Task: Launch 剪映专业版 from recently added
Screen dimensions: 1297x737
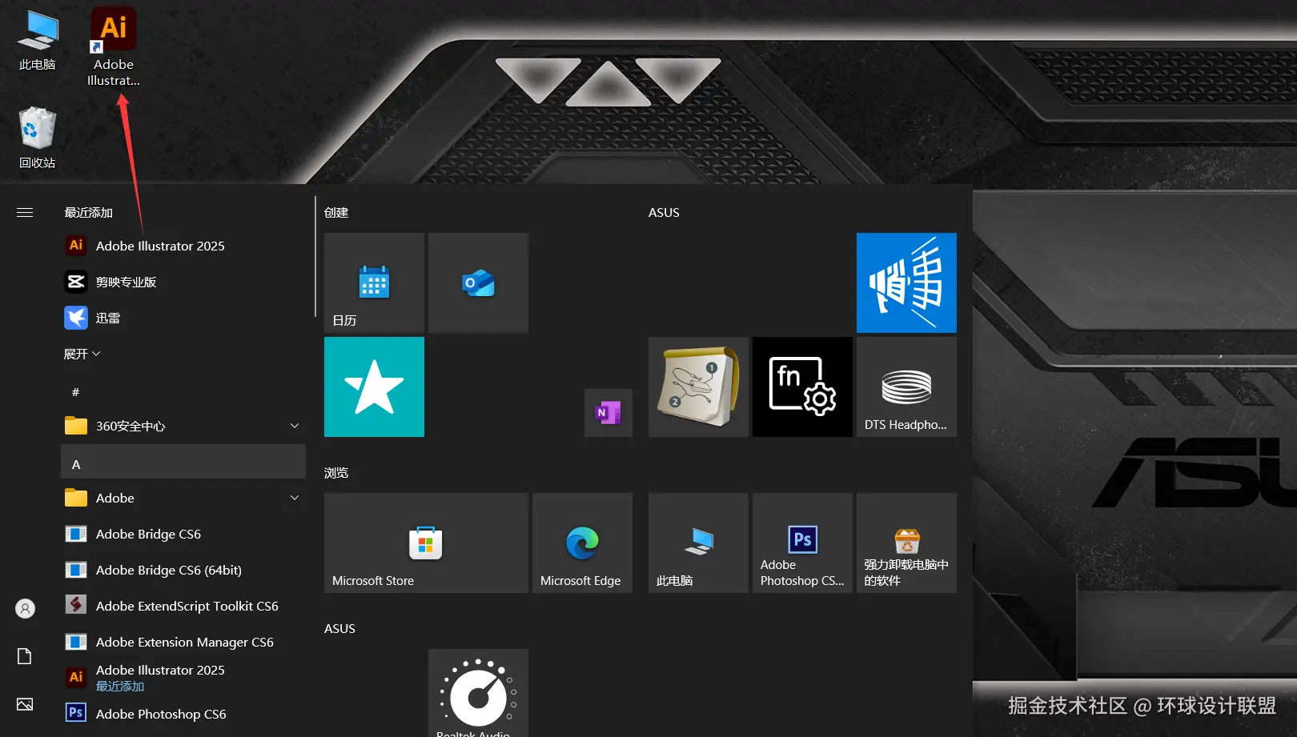Action: pyautogui.click(x=183, y=282)
